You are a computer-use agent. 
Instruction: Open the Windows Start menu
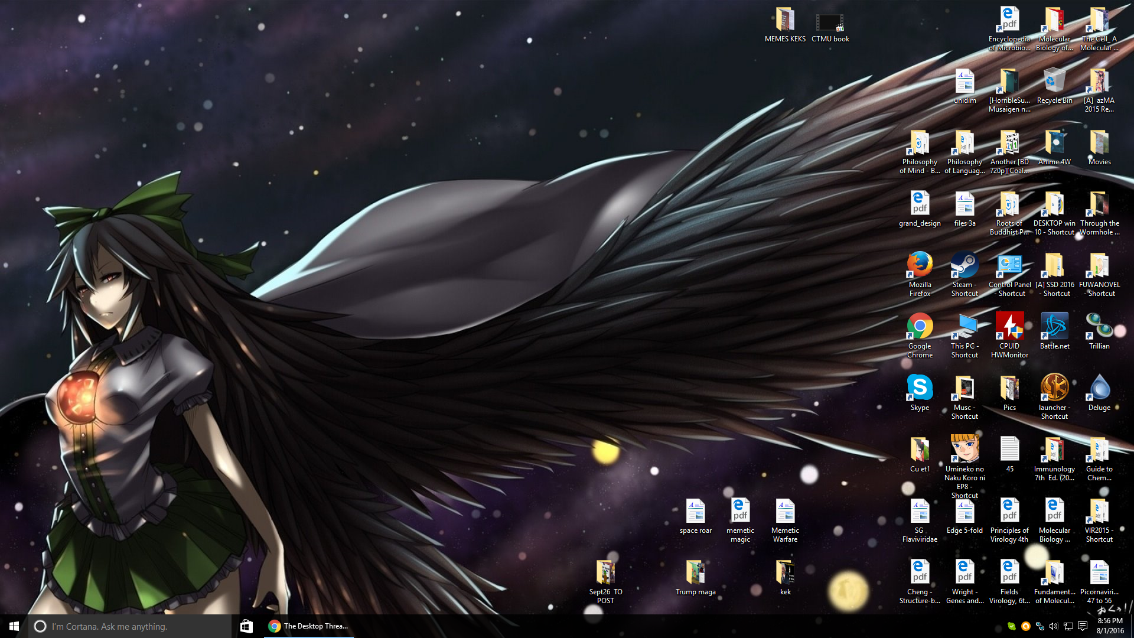(x=14, y=626)
